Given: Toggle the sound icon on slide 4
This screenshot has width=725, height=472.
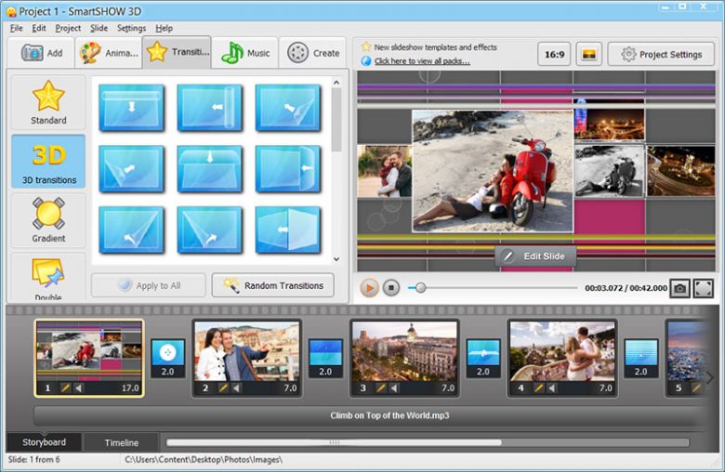Looking at the screenshot, I should [551, 387].
